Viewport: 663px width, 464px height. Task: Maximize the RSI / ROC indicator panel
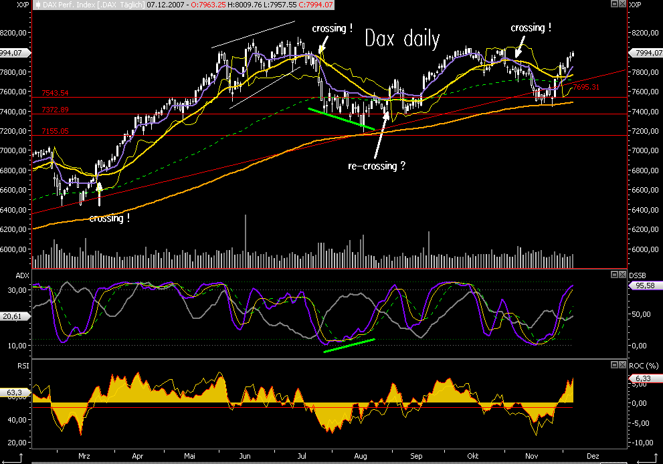pos(614,364)
